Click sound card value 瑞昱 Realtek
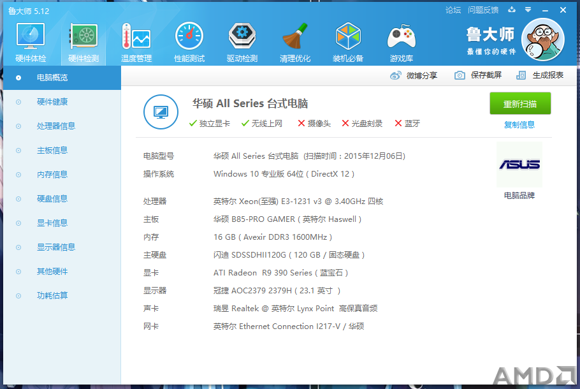Image resolution: width=580 pixels, height=389 pixels. point(296,309)
